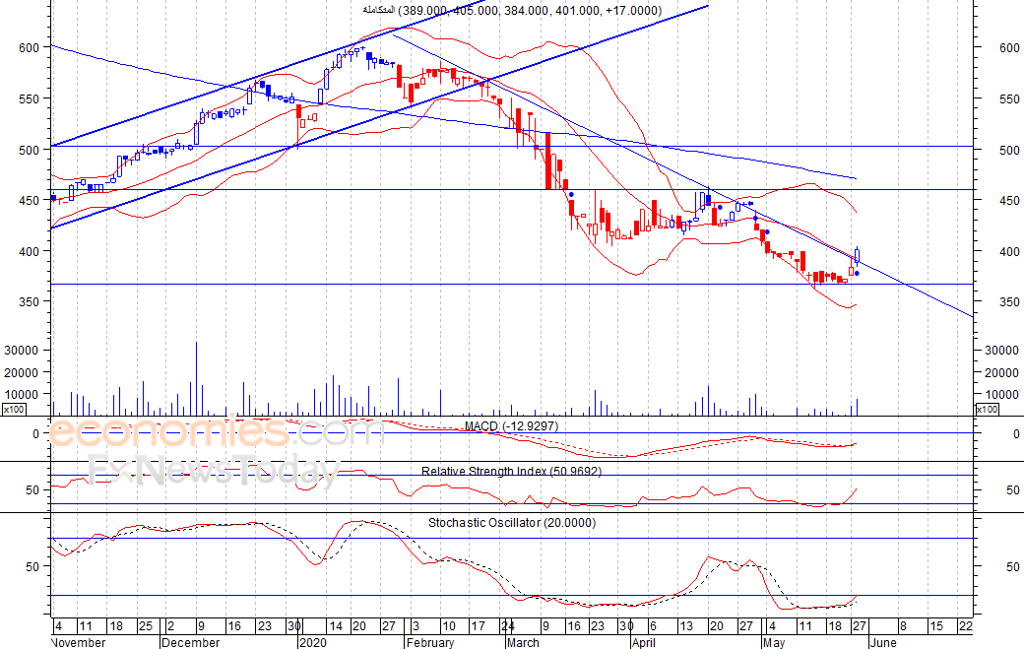Select the x100 multiplier on the right side
This screenshot has width=1024, height=649.
(987, 410)
